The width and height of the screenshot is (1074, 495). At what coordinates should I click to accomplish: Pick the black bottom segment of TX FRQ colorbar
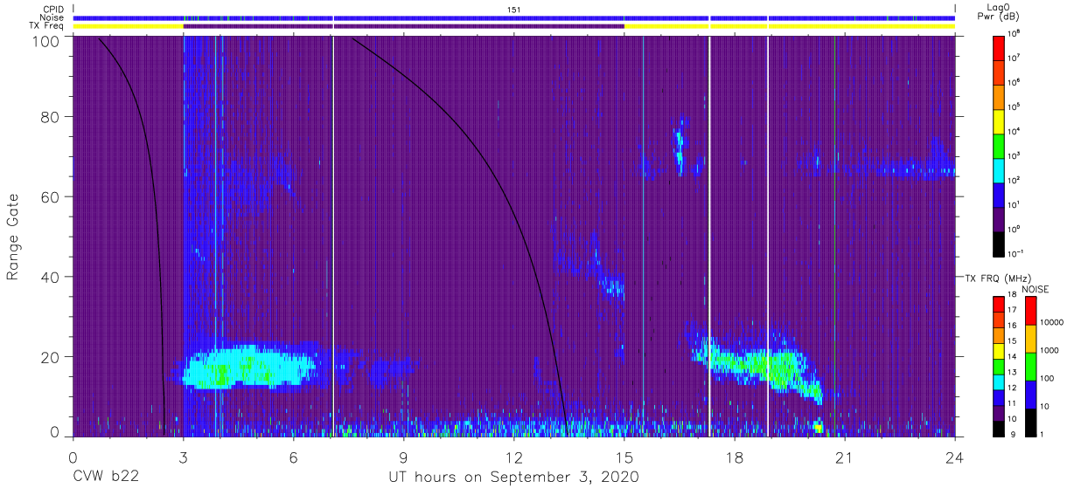click(999, 429)
